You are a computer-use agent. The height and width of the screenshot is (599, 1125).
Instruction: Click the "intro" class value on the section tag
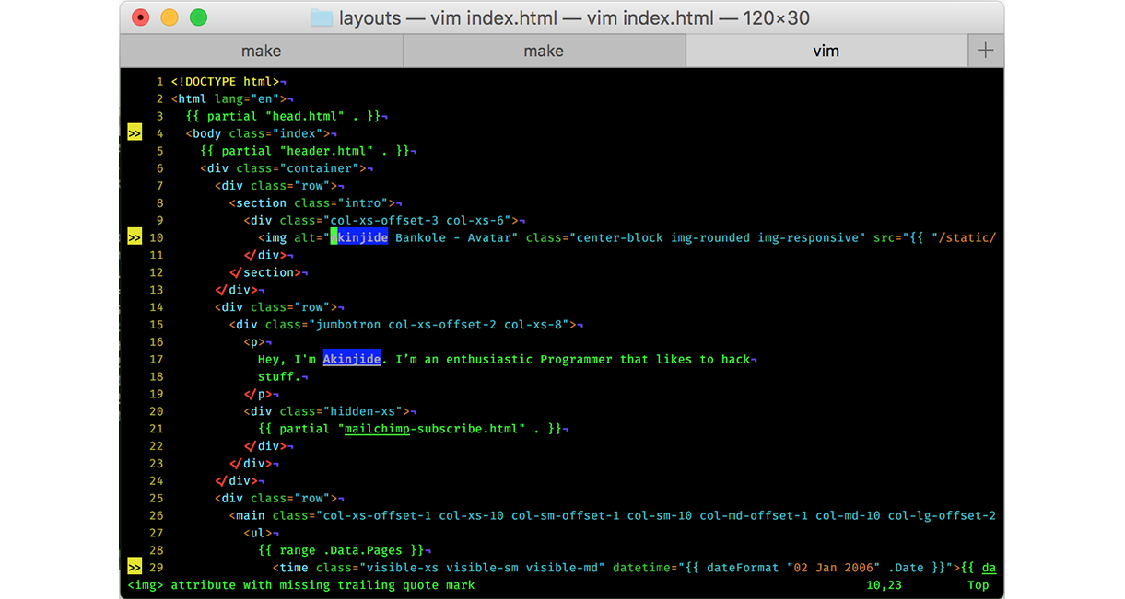362,202
